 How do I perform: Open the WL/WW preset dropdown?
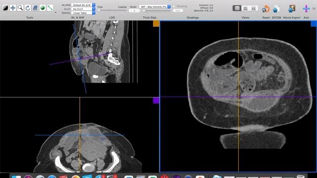[83, 5]
